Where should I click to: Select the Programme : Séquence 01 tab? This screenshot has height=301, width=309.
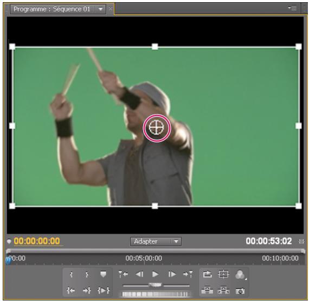click(x=52, y=9)
